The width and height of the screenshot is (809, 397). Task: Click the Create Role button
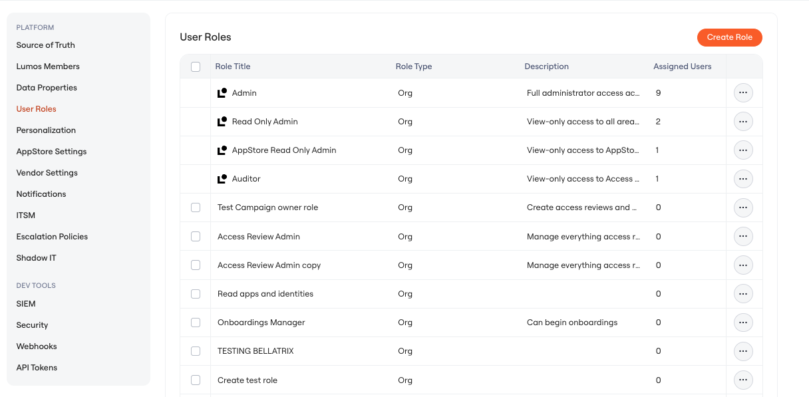click(x=730, y=37)
